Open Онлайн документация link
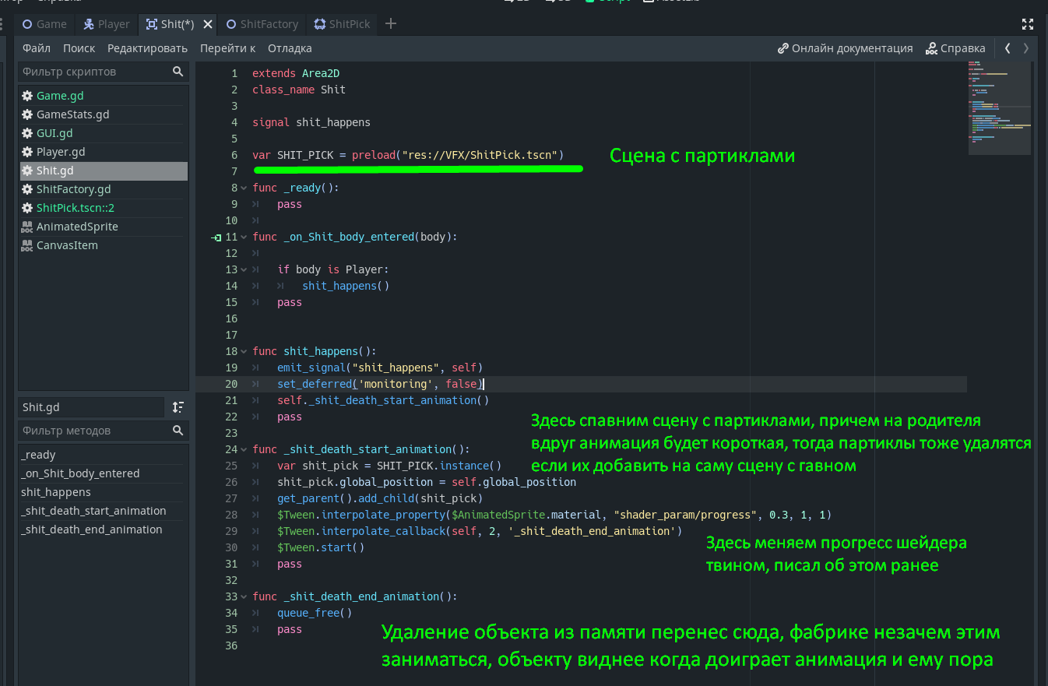 845,48
